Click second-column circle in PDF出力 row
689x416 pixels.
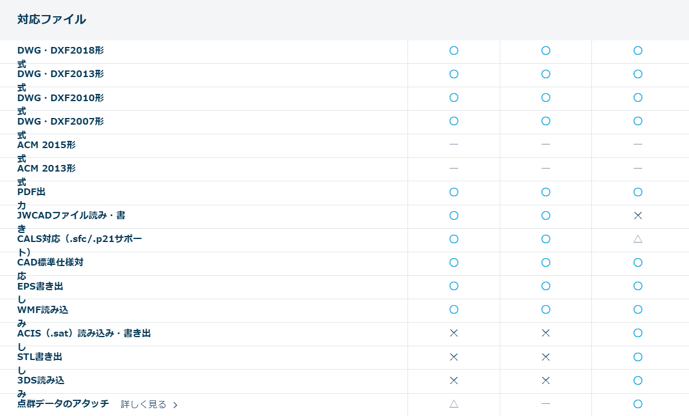tap(546, 192)
